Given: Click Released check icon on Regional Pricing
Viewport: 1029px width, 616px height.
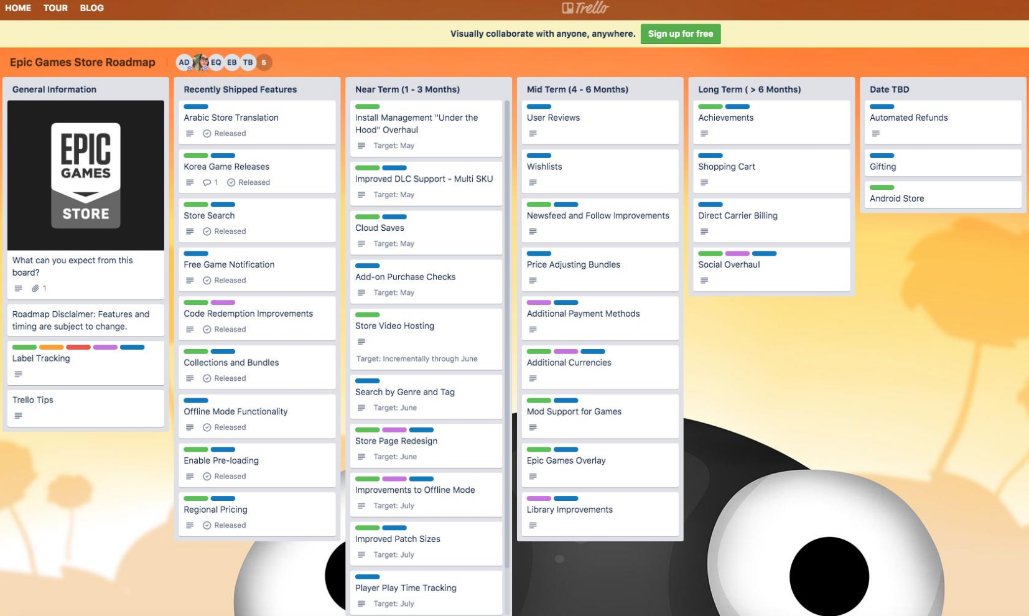Looking at the screenshot, I should click(207, 526).
